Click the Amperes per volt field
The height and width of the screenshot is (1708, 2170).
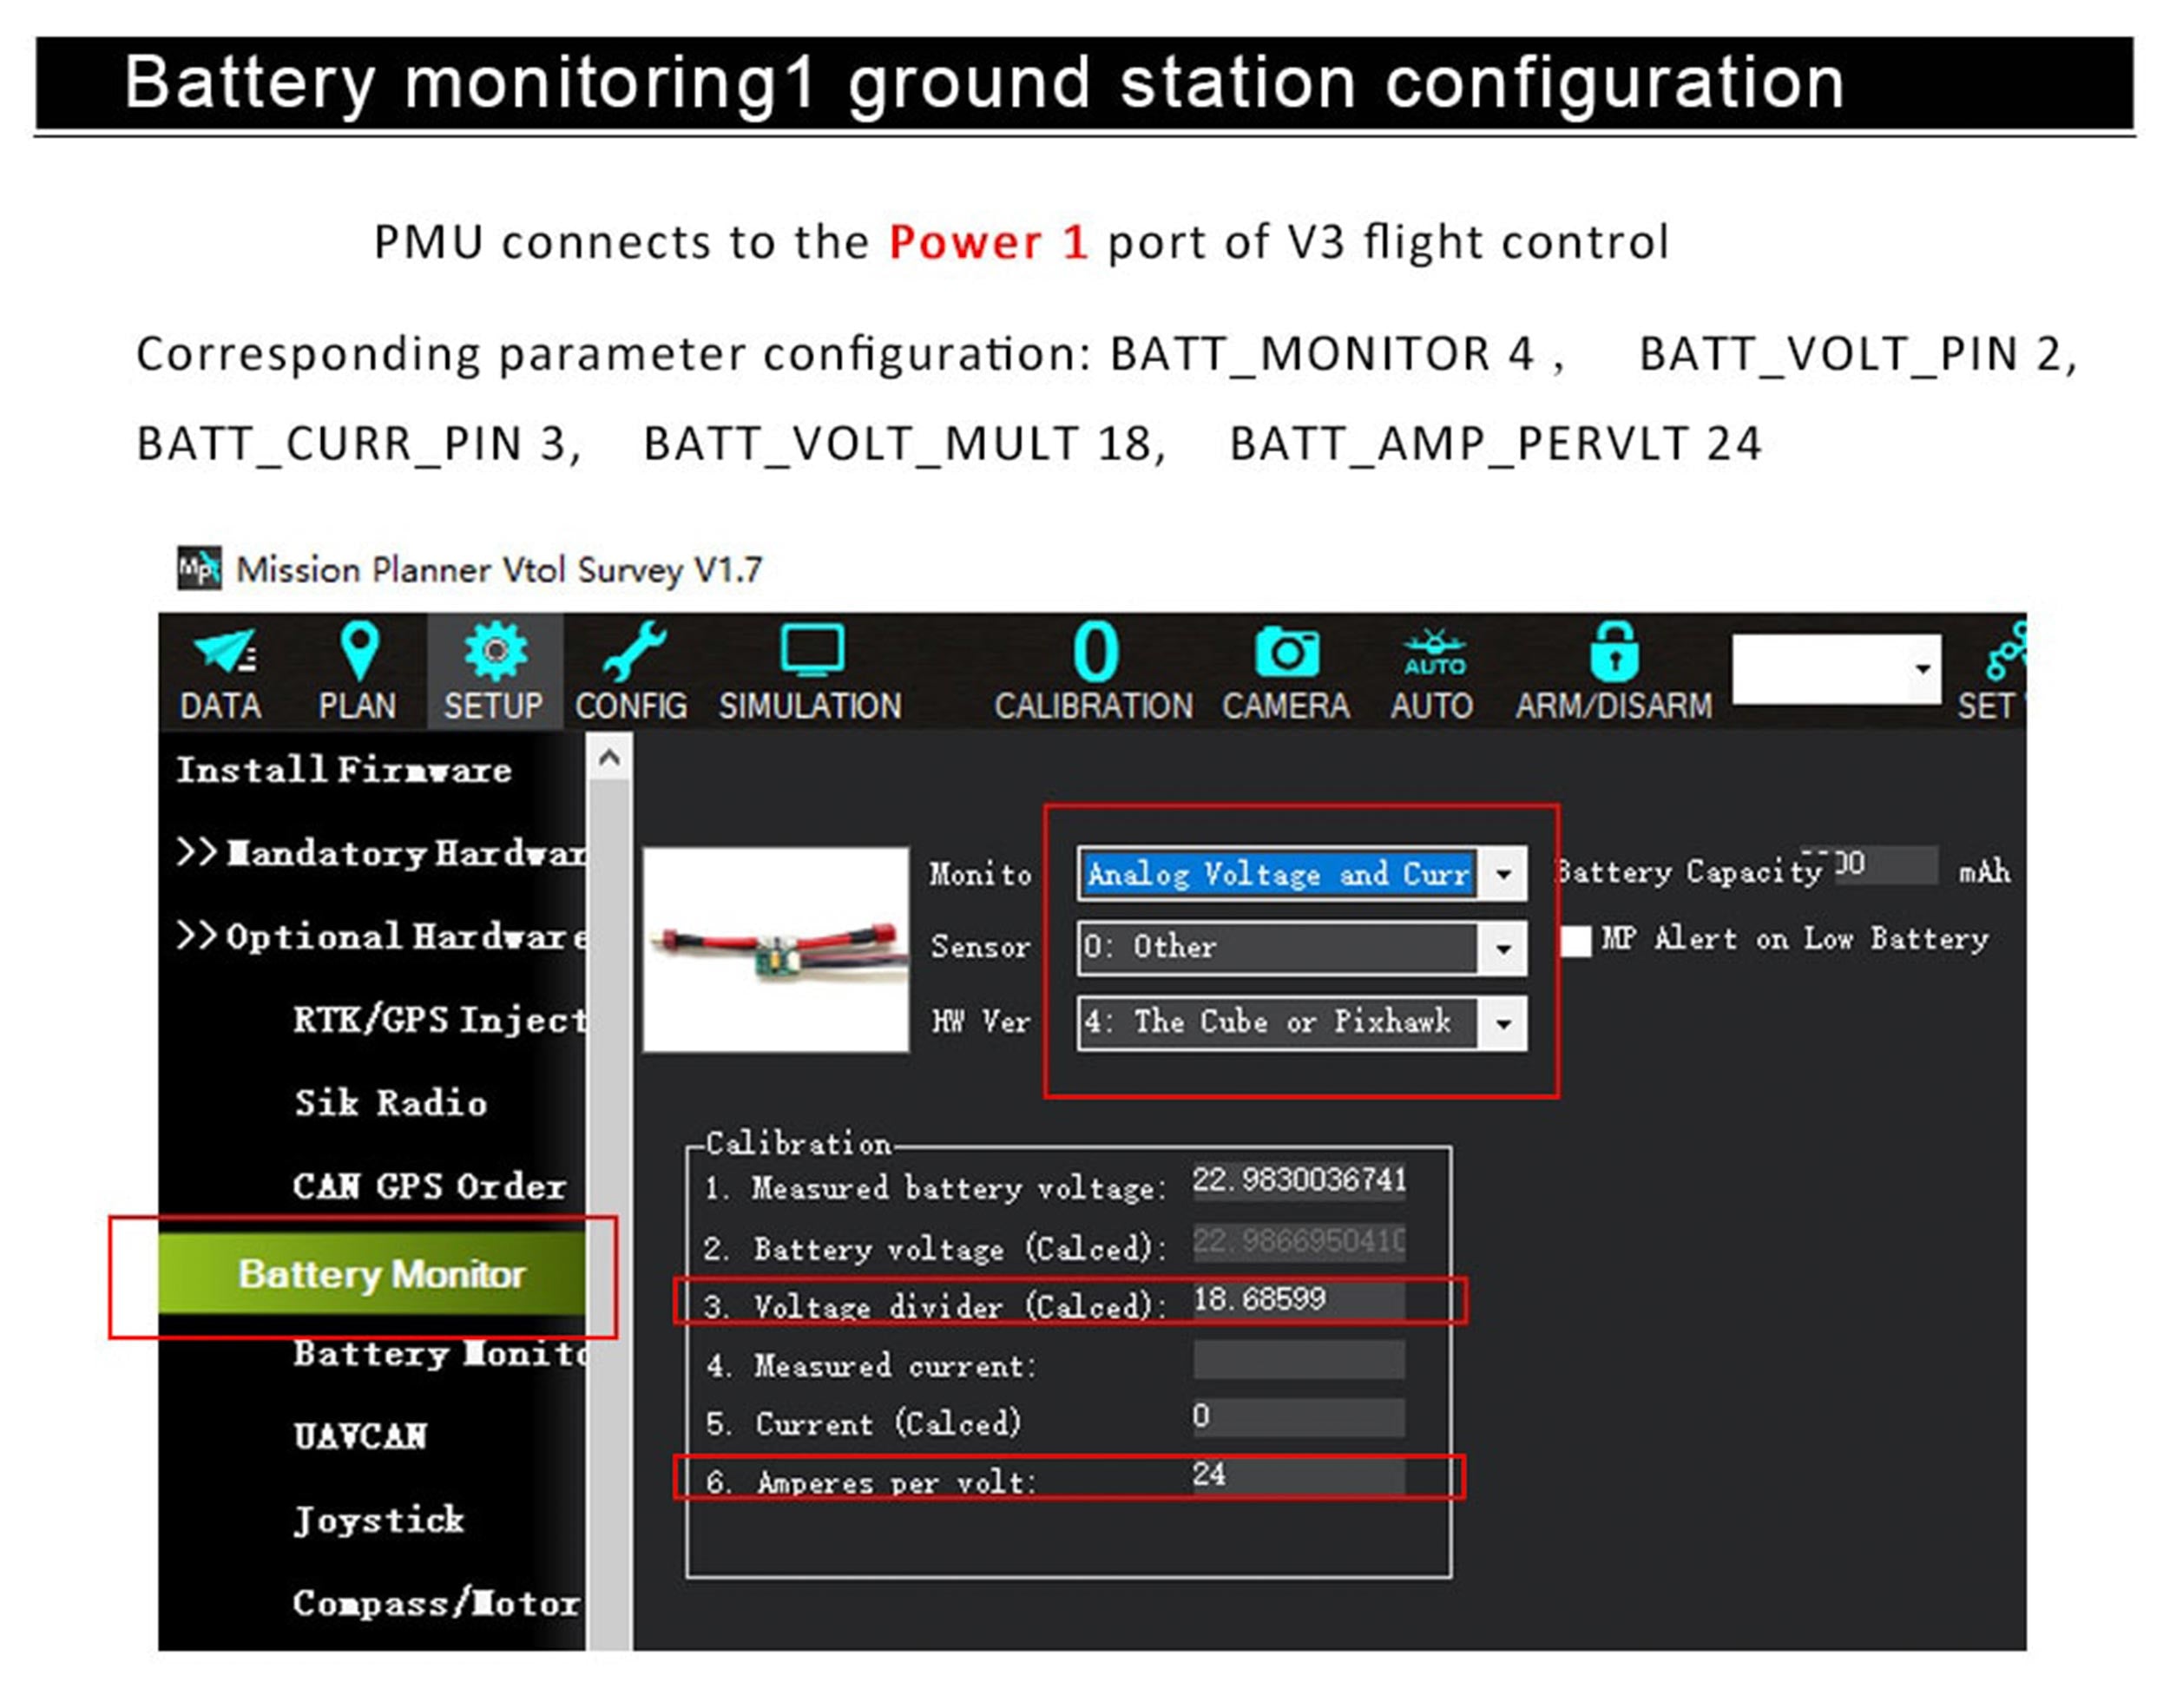1297,1476
